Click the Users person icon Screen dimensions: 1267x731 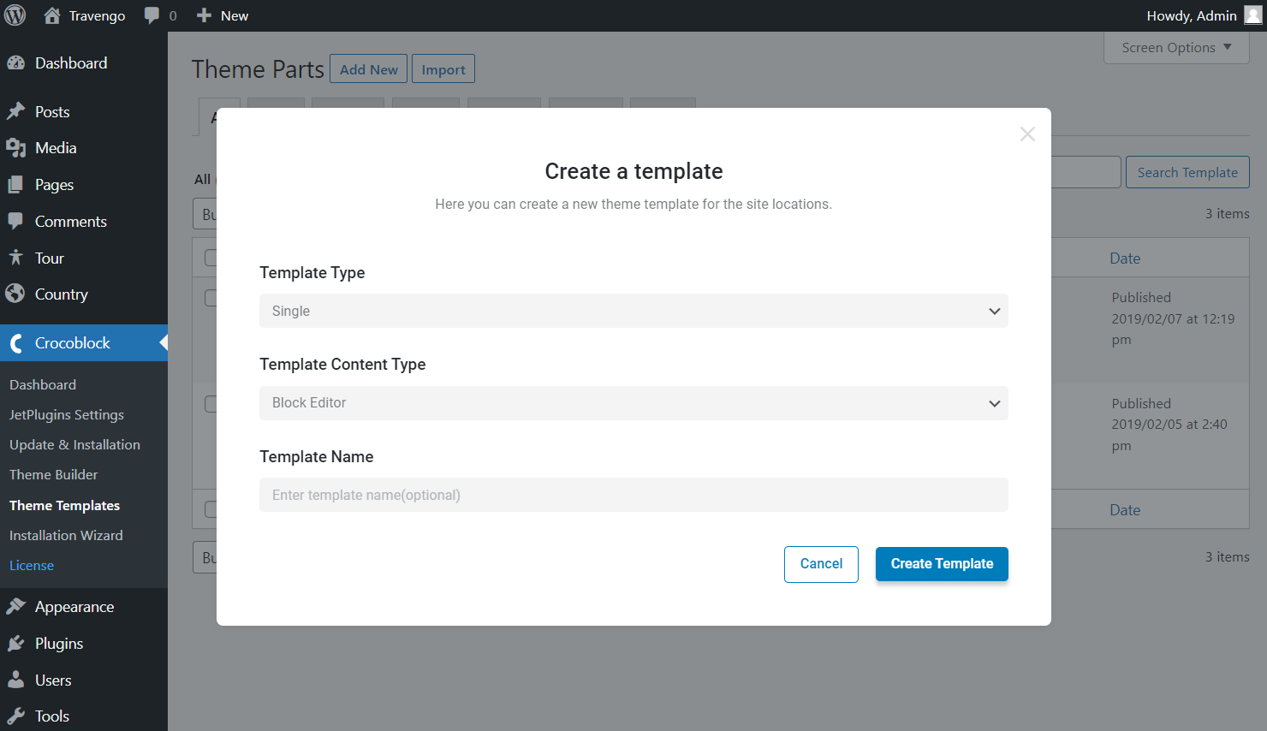click(15, 680)
